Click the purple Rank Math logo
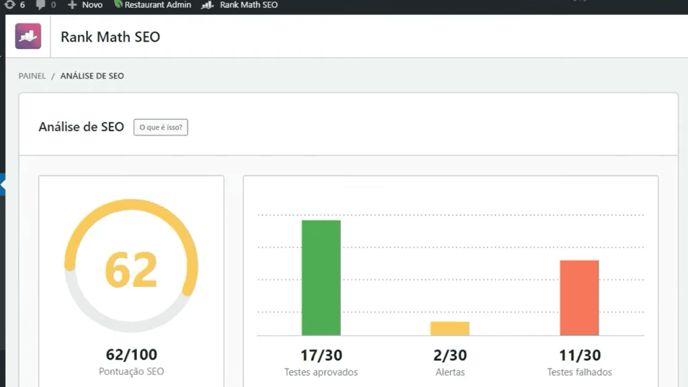This screenshot has width=688, height=387. tap(28, 36)
